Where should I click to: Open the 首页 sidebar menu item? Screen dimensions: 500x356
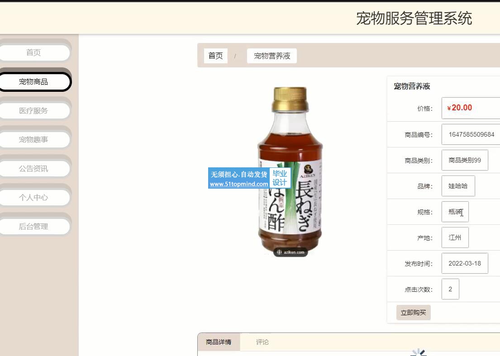34,52
